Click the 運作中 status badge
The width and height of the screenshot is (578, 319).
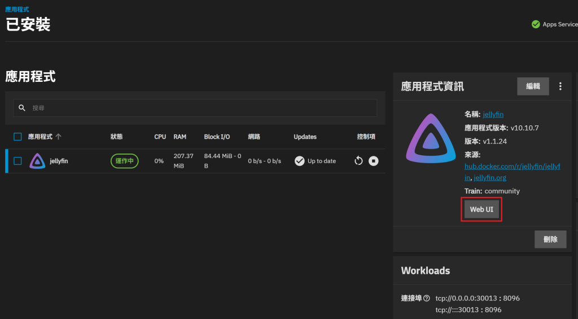pyautogui.click(x=125, y=161)
